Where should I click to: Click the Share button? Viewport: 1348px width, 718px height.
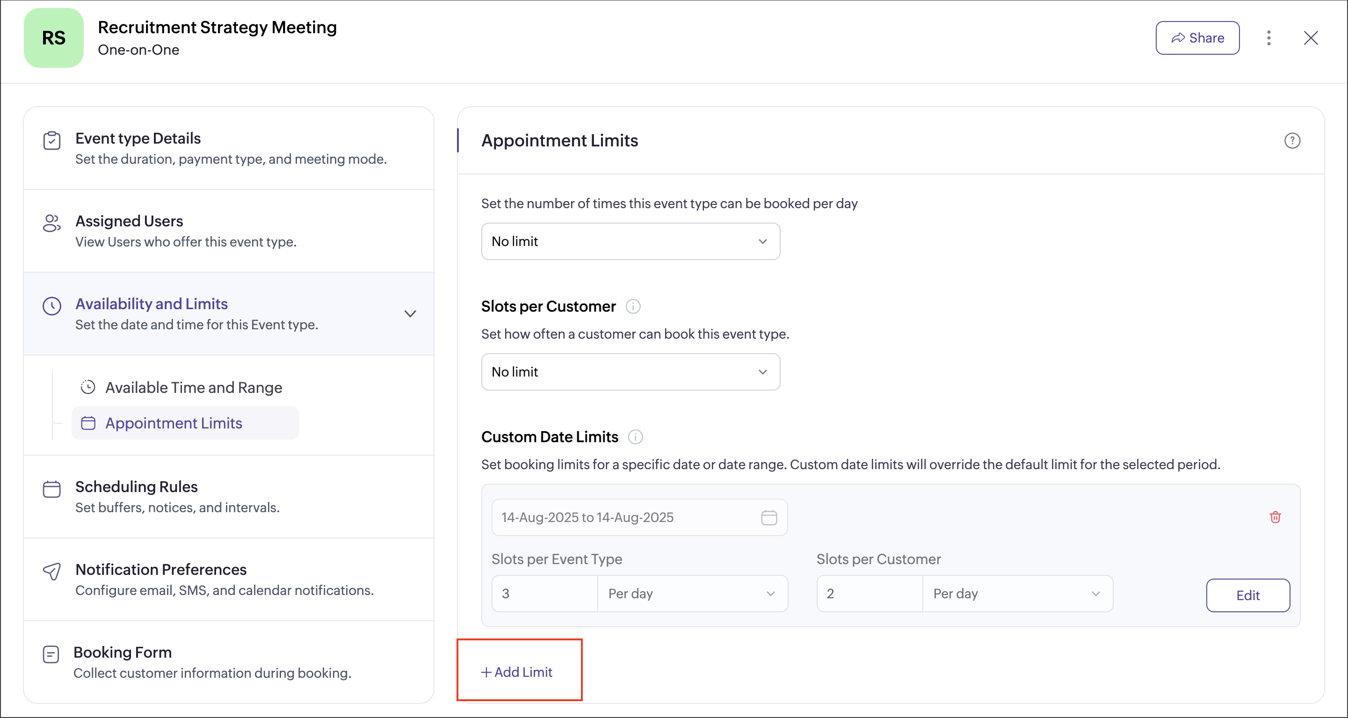tap(1197, 38)
